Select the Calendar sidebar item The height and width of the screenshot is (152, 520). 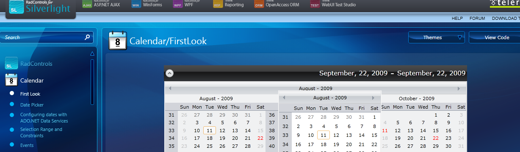[32, 80]
